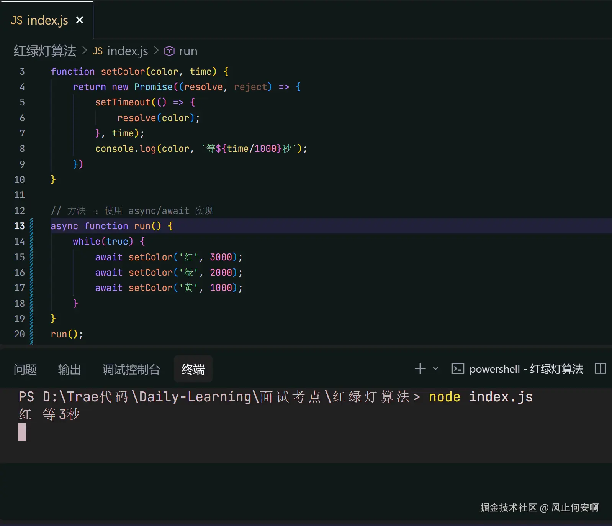The width and height of the screenshot is (612, 526).
Task: Open the 调试控制台 panel tab
Action: click(131, 369)
